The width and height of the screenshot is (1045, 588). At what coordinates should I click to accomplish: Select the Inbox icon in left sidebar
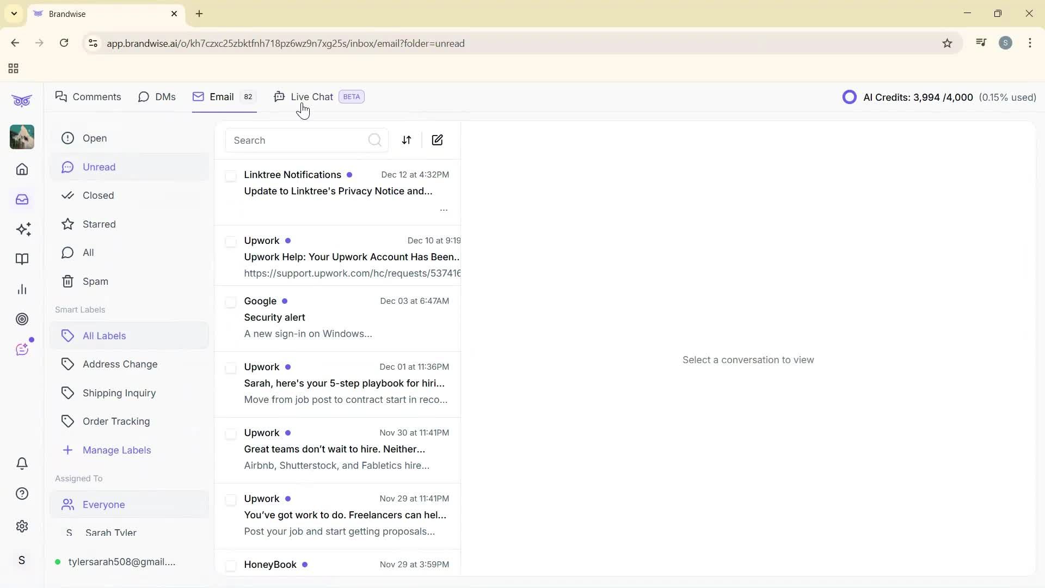[x=22, y=199]
